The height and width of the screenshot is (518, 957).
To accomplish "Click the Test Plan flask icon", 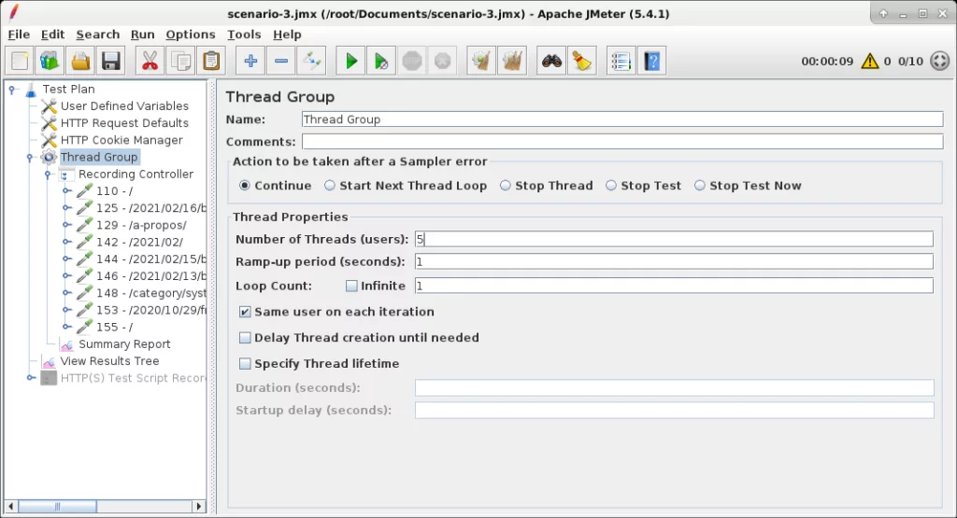I will click(x=31, y=89).
